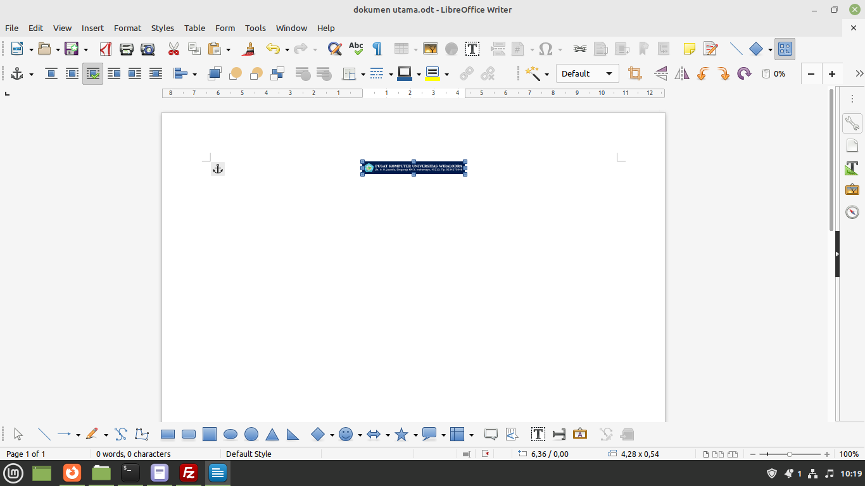Apply the line color swatch

(405, 74)
